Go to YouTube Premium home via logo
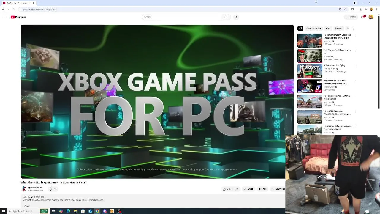Image resolution: width=380 pixels, height=214 pixels. tap(18, 17)
